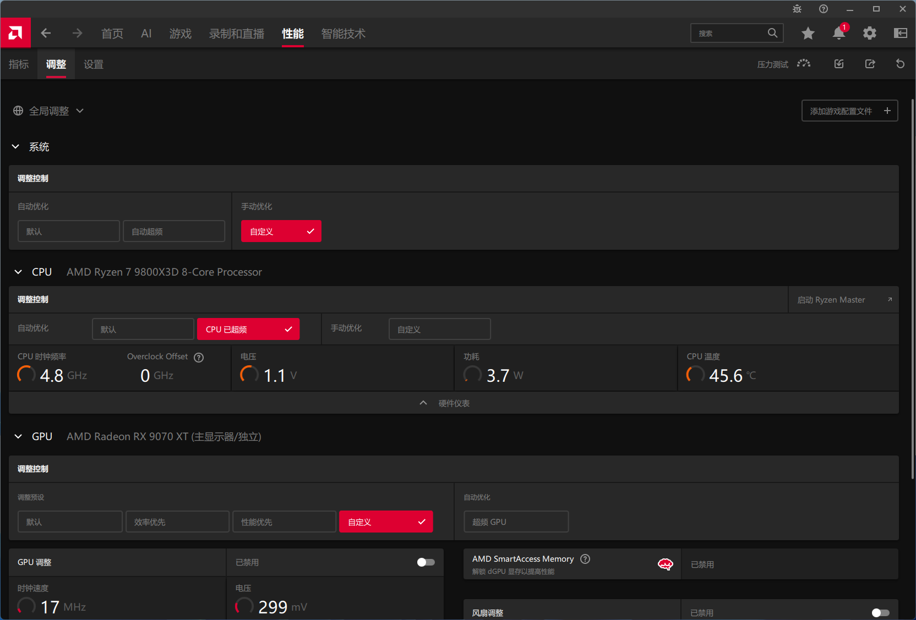Open help question mark icon in title bar
The width and height of the screenshot is (916, 620).
point(824,9)
